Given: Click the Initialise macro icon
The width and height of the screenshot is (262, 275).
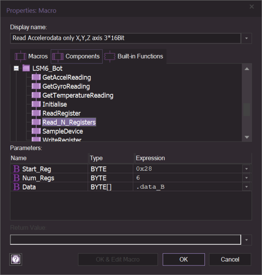Looking at the screenshot, I should tap(36, 104).
